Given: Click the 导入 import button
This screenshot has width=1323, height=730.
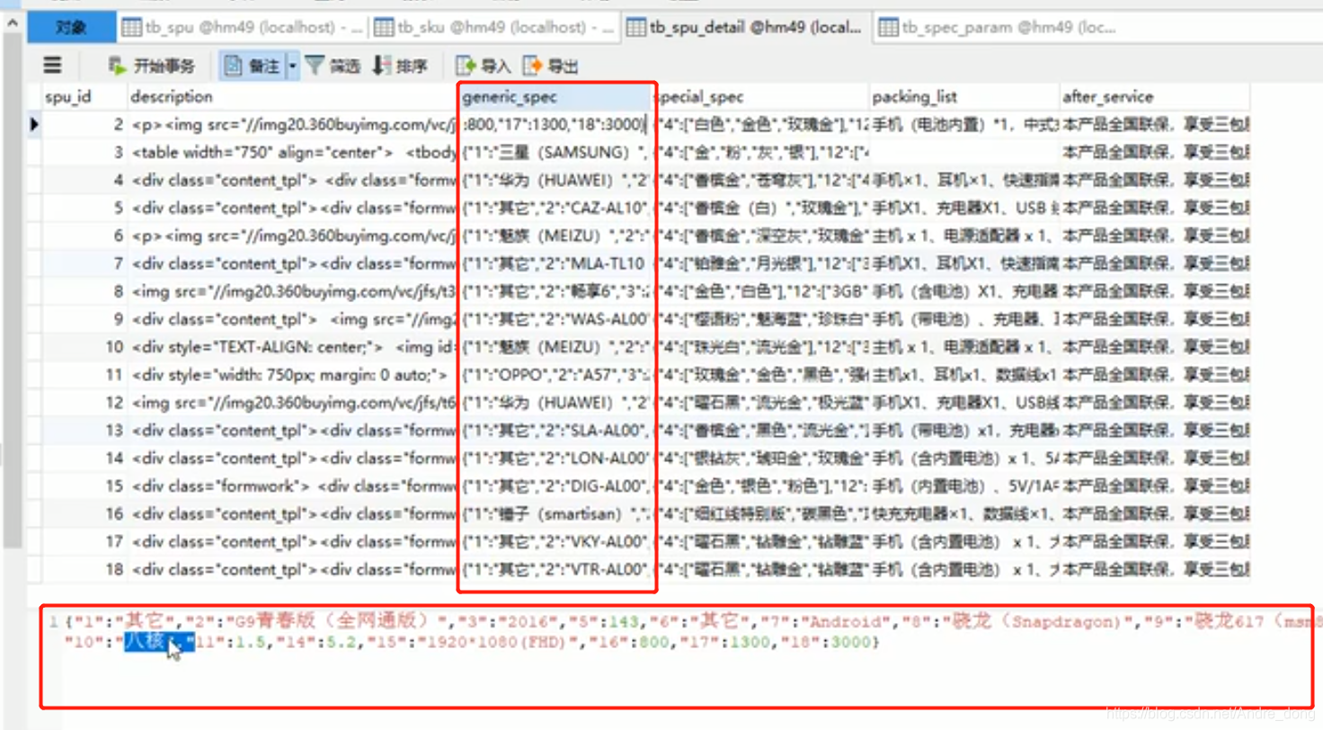Looking at the screenshot, I should tap(484, 66).
